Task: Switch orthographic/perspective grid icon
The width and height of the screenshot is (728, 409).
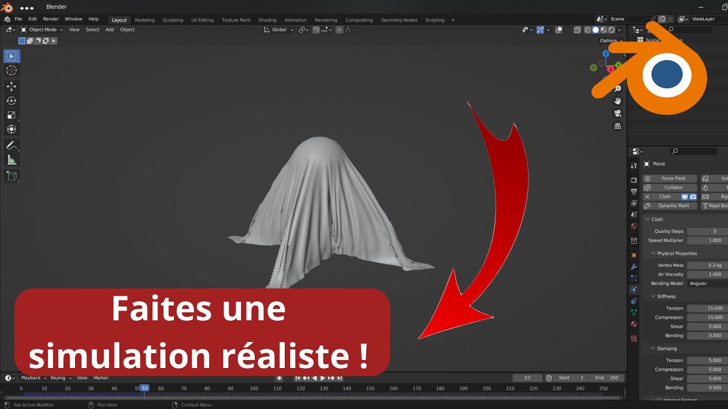Action: pyautogui.click(x=618, y=126)
